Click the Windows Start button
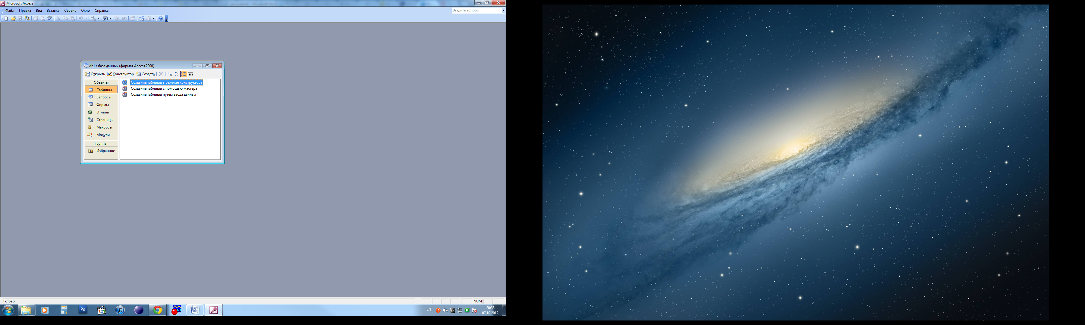Viewport: 1085px width, 325px height. 8,310
